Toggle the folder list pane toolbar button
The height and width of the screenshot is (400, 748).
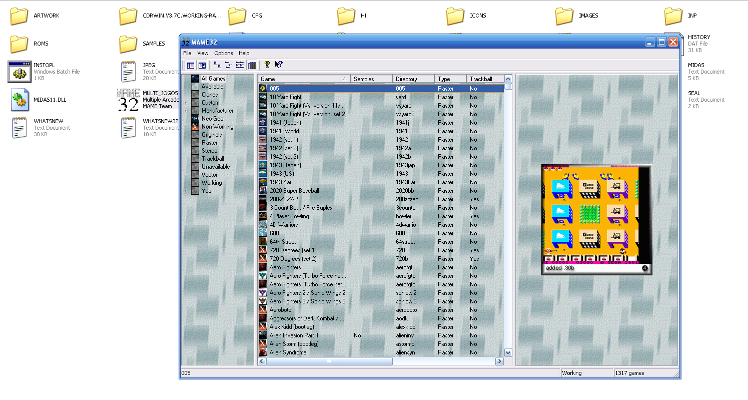(x=191, y=65)
